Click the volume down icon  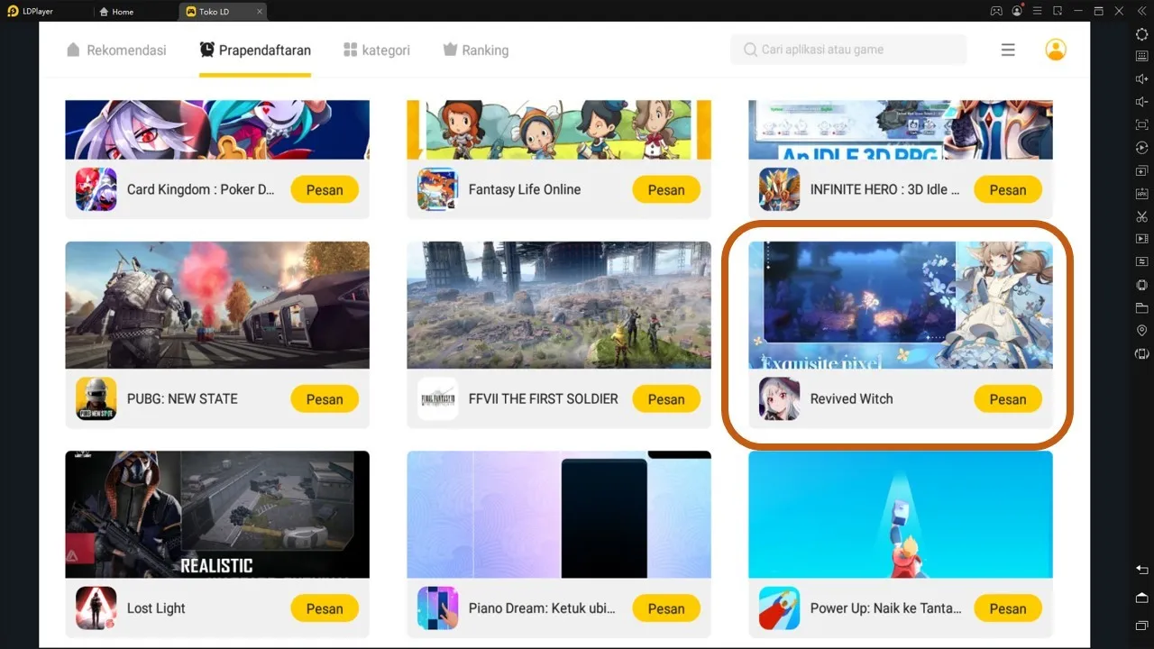click(1141, 102)
